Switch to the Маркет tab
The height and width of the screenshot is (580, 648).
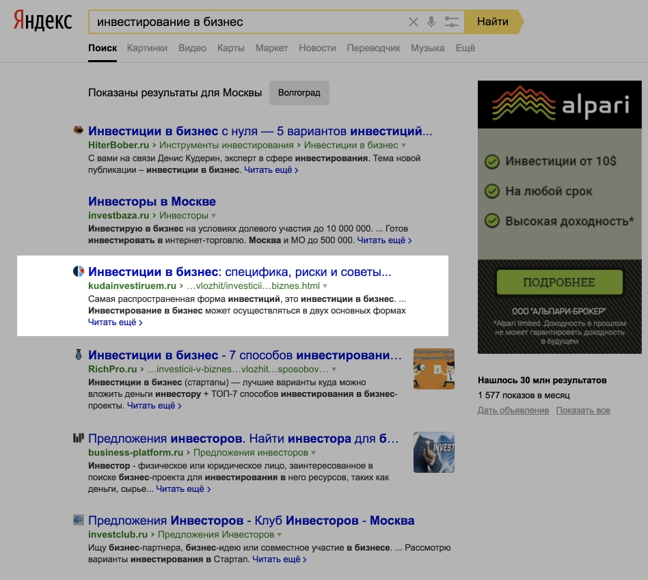[x=271, y=48]
